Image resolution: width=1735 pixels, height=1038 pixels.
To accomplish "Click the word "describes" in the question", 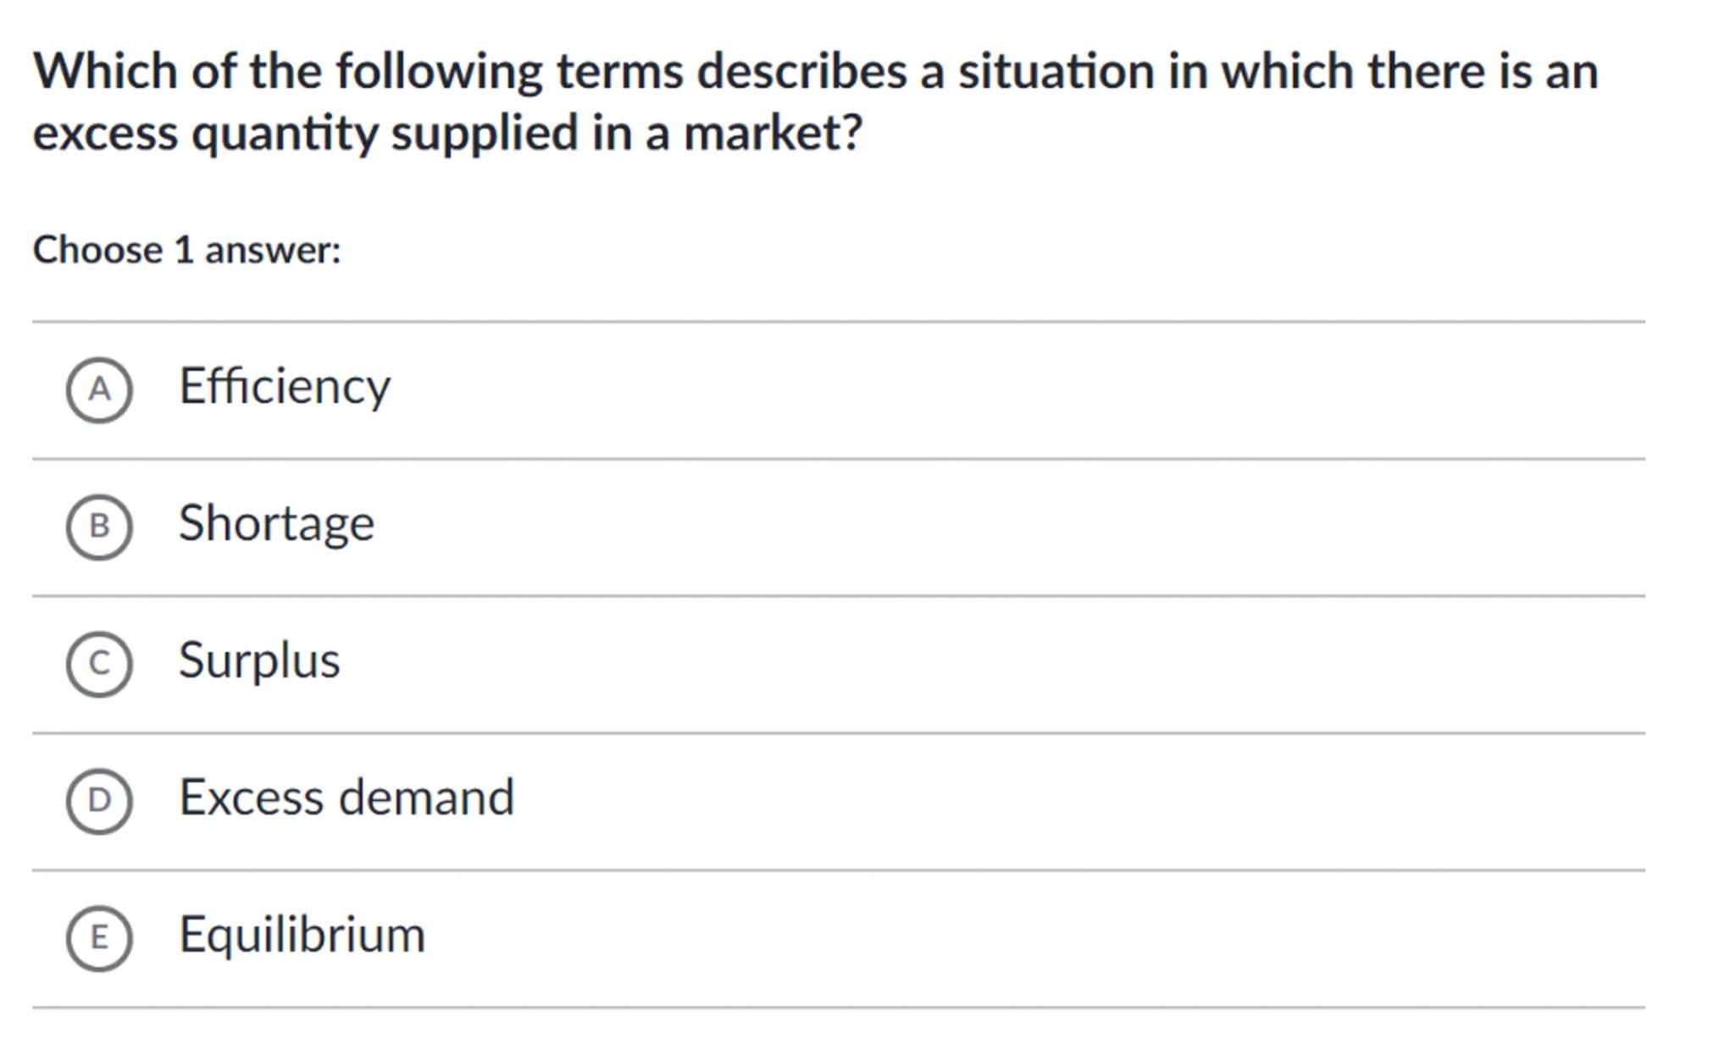I will [801, 71].
